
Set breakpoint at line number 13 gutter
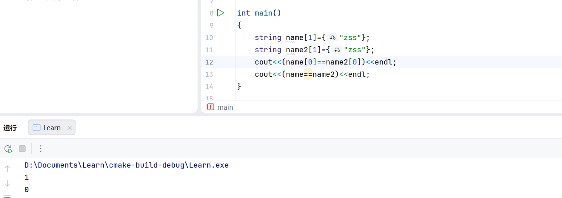click(209, 74)
